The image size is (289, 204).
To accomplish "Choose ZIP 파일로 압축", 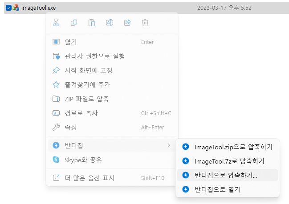I will pos(112,99).
